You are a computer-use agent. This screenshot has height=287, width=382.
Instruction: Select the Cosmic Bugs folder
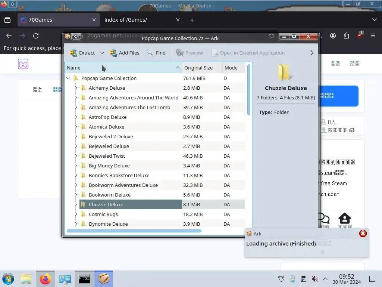click(x=103, y=214)
